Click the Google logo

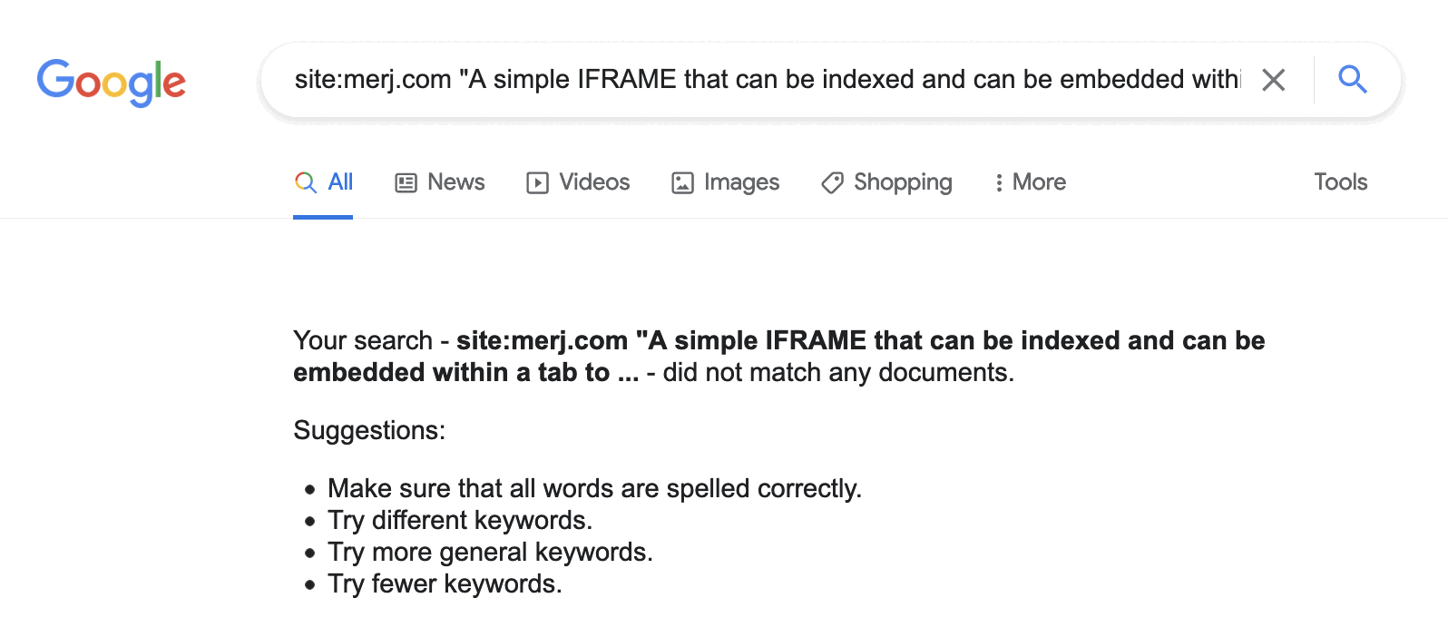pos(111,82)
